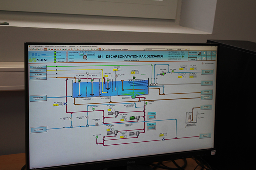Click the AU Général status indicator
This screenshot has width=256, height=170.
point(67,53)
